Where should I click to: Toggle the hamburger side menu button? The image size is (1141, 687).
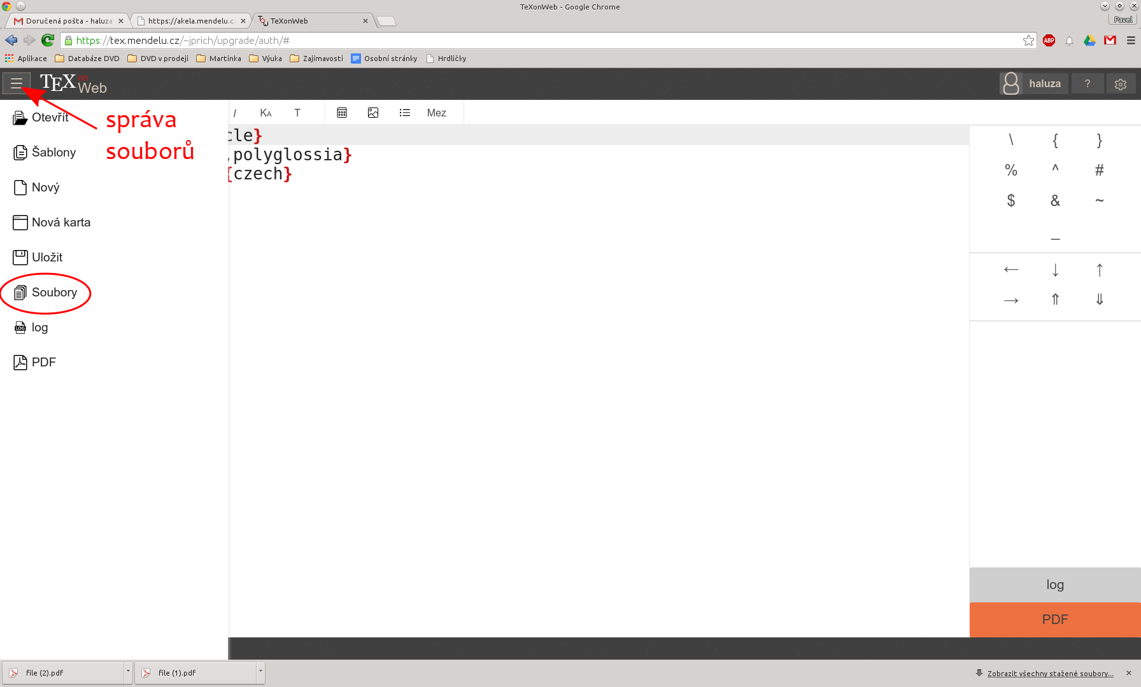17,83
